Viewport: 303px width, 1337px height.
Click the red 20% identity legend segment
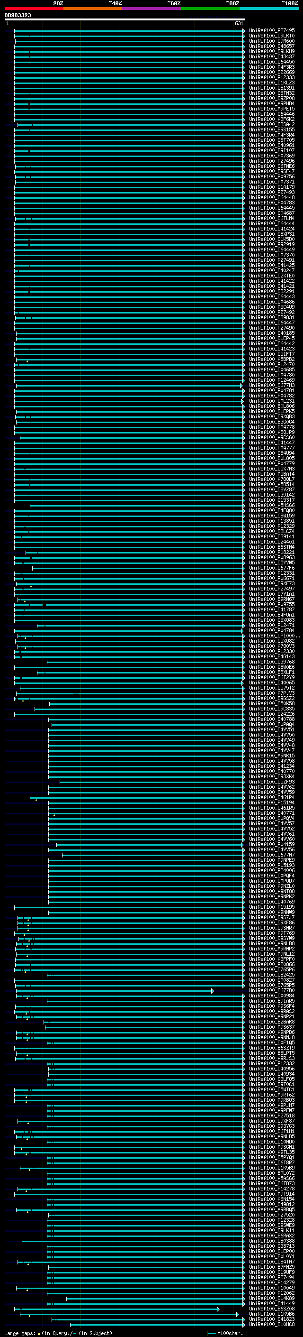(x=34, y=9)
